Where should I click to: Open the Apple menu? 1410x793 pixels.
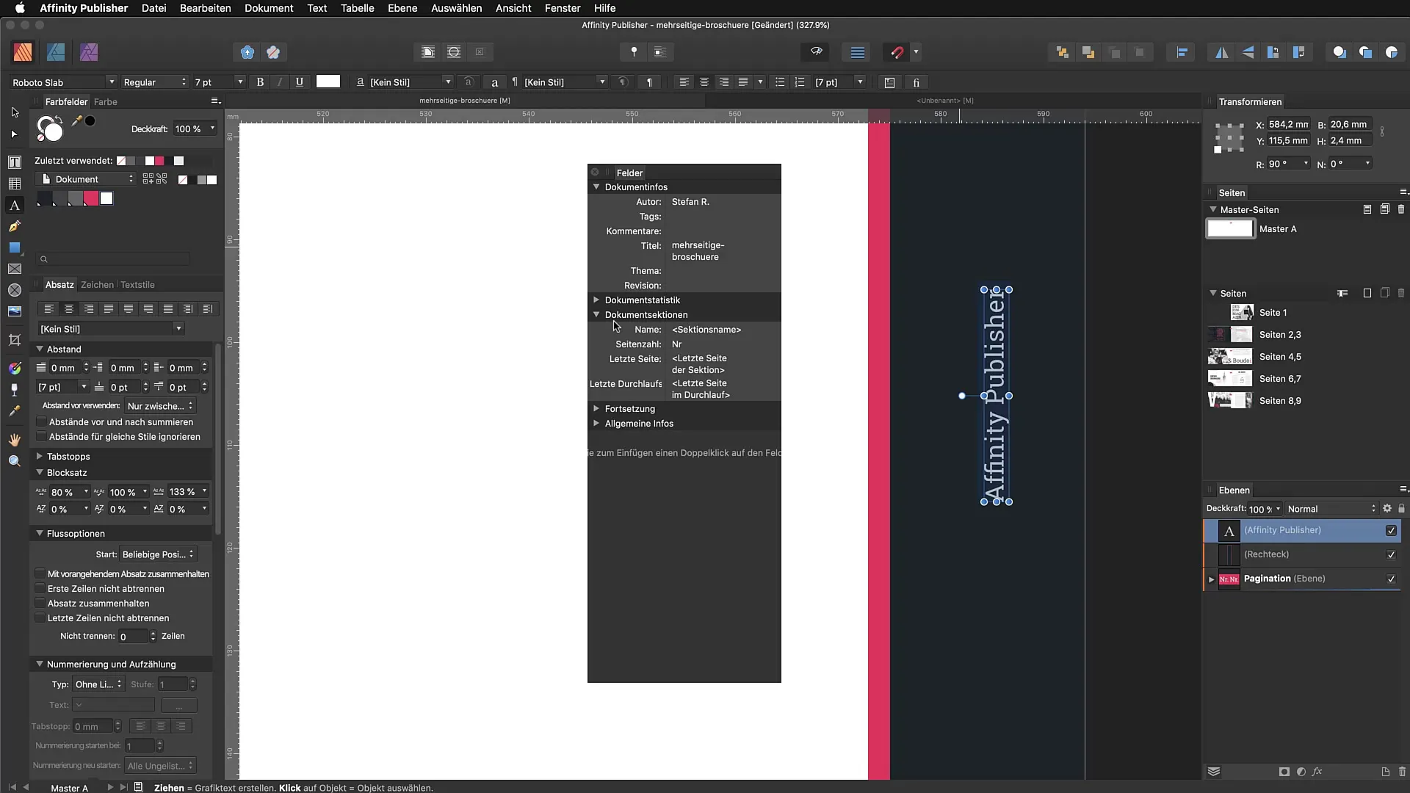(x=20, y=8)
